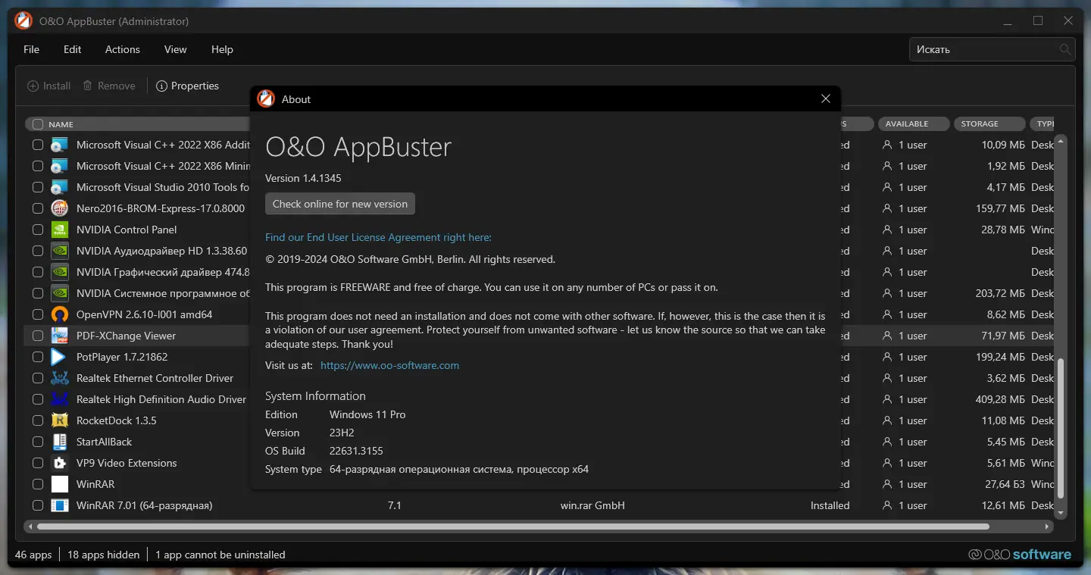Click the user icon in WinRAR 7.01 row
The image size is (1091, 575).
[x=887, y=505]
